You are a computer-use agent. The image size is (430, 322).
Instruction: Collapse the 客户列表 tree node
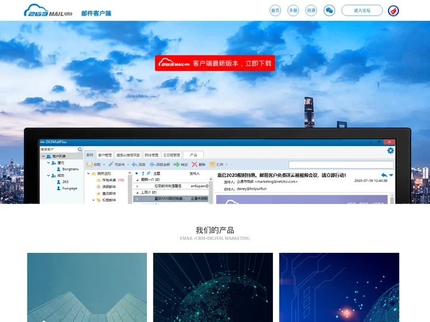[44, 156]
